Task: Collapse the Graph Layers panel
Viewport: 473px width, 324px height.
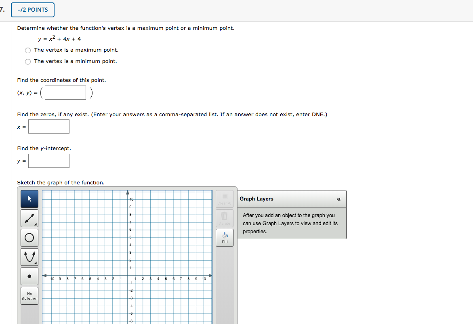Action: coord(338,199)
